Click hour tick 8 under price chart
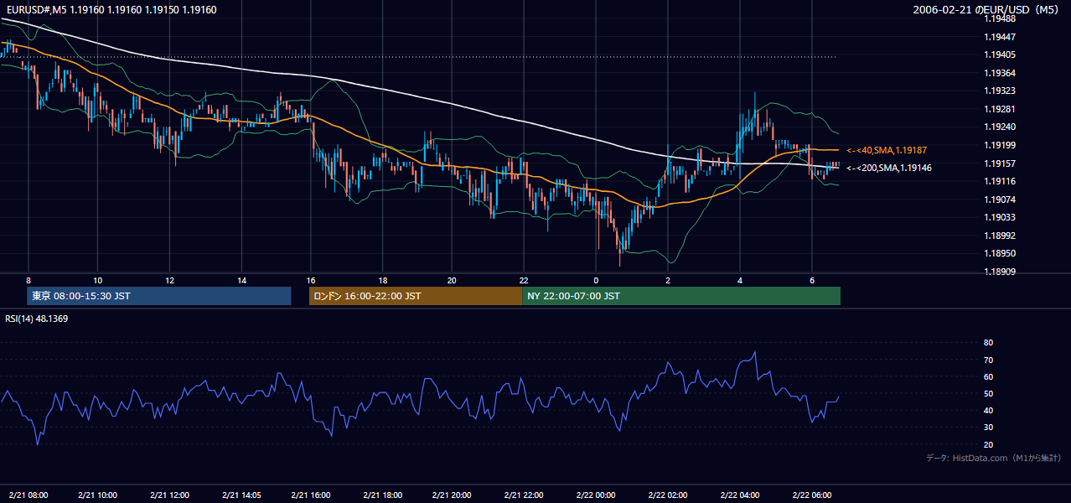This screenshot has width=1071, height=503. (28, 280)
